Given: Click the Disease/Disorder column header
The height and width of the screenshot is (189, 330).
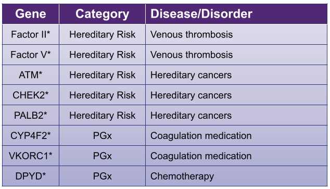Looking at the screenshot, I should pos(236,14).
